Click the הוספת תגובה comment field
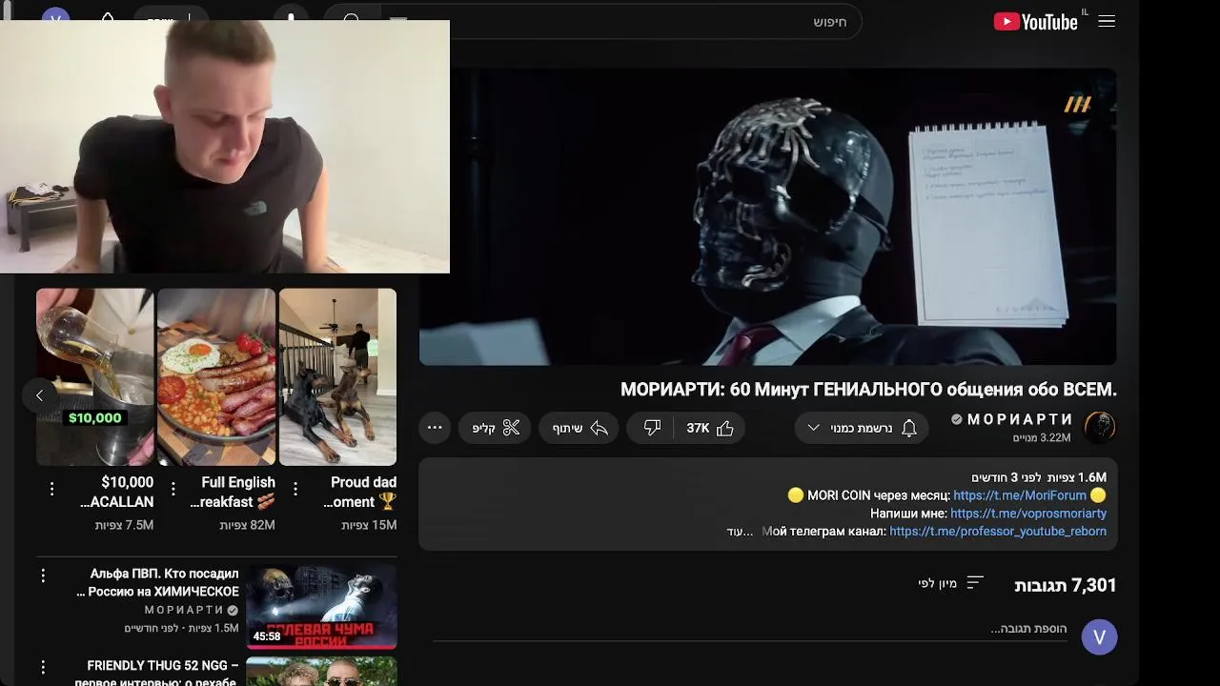The width and height of the screenshot is (1220, 686). [749, 629]
